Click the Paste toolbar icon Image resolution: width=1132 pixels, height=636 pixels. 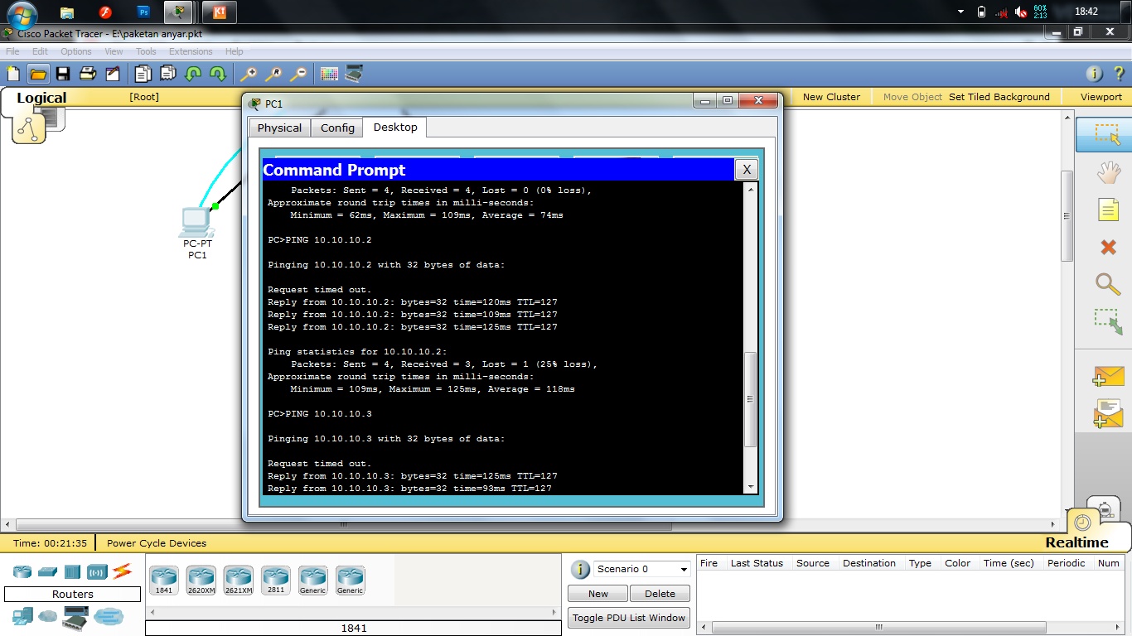[x=168, y=74]
